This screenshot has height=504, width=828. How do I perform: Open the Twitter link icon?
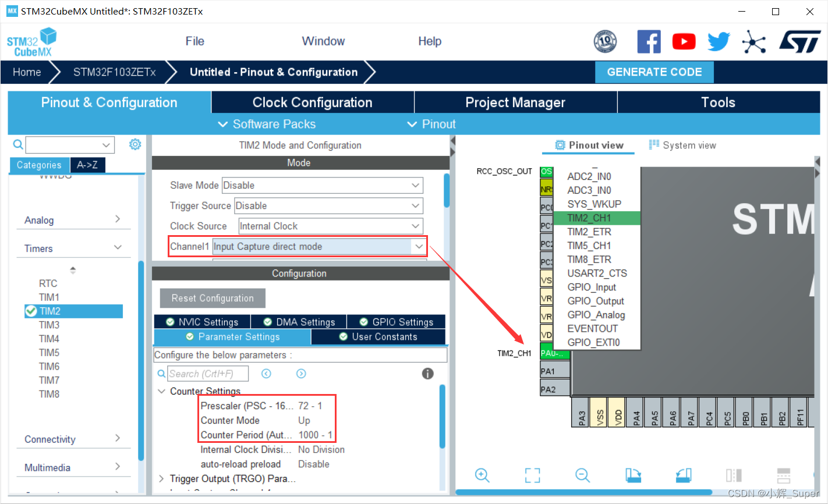tap(719, 41)
